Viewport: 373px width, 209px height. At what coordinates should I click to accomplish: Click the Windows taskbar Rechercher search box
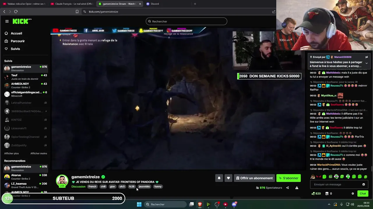[165, 204]
